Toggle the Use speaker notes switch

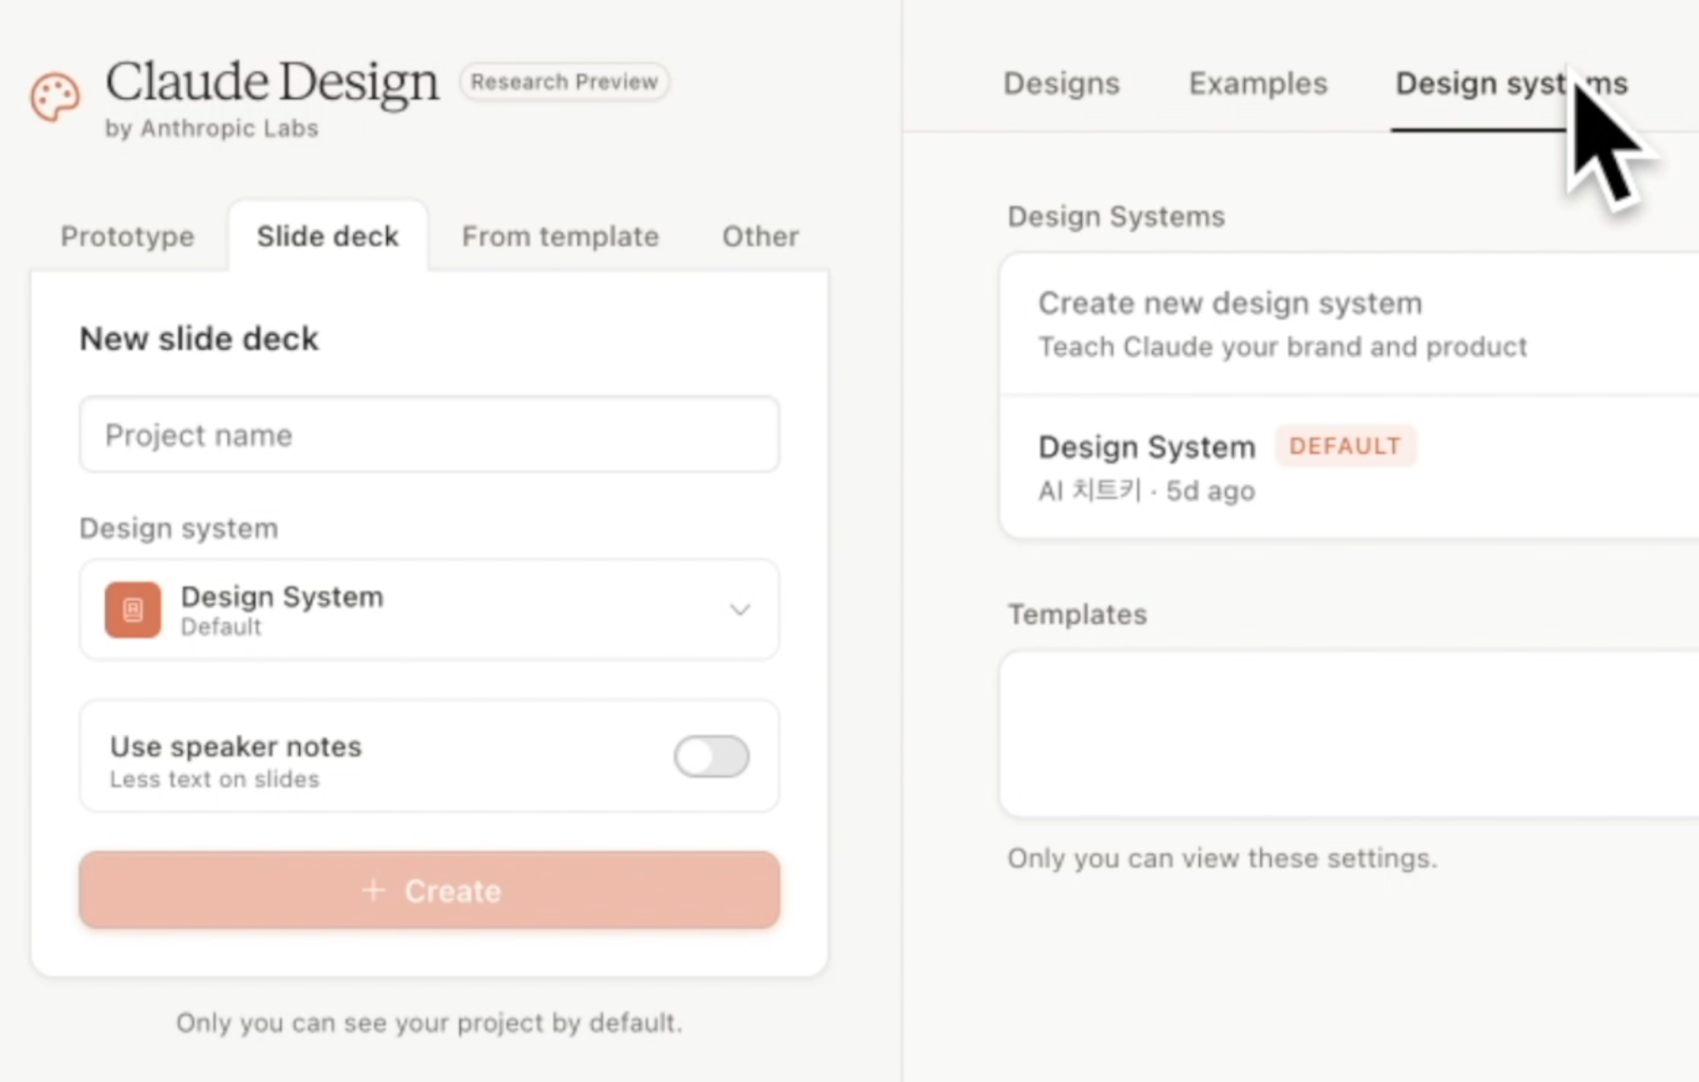click(711, 756)
